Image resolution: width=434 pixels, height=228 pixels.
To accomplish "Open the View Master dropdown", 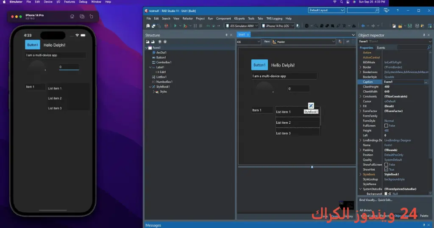I will [303, 42].
